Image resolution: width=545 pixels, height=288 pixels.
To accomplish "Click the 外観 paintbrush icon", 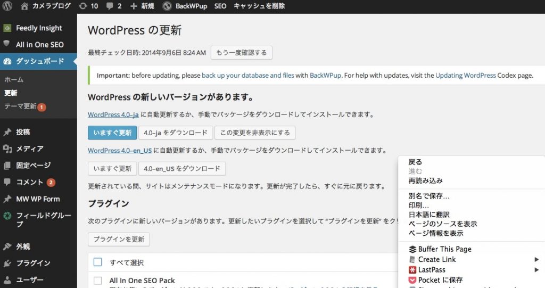I will coord(7,246).
